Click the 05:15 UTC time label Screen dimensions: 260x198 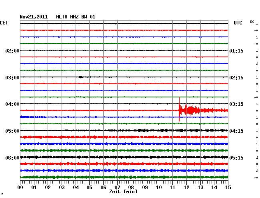(x=236, y=158)
